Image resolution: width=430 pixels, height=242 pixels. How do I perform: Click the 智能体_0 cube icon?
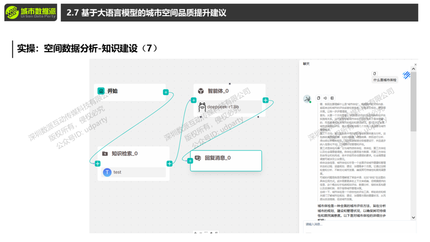click(201, 91)
